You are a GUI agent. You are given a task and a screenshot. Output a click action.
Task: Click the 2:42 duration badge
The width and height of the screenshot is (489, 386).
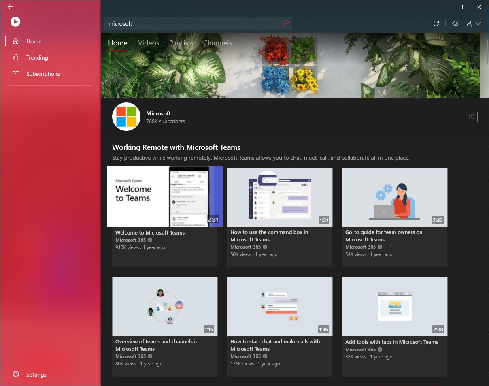coord(438,220)
